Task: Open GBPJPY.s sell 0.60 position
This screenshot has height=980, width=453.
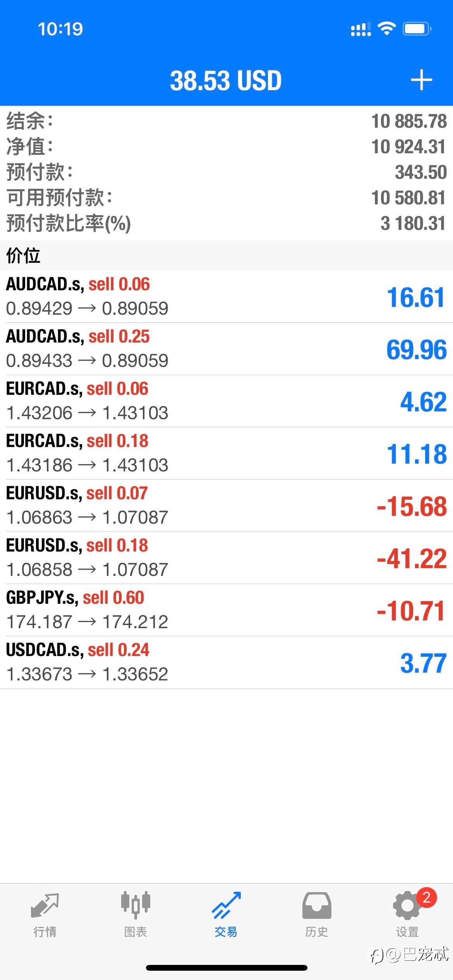Action: click(226, 610)
